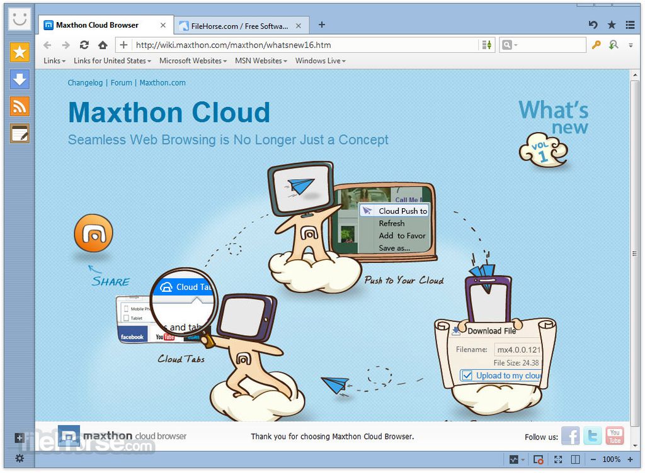The height and width of the screenshot is (473, 645).
Task: Open the RSS feed reader sidebar icon
Action: pos(20,107)
